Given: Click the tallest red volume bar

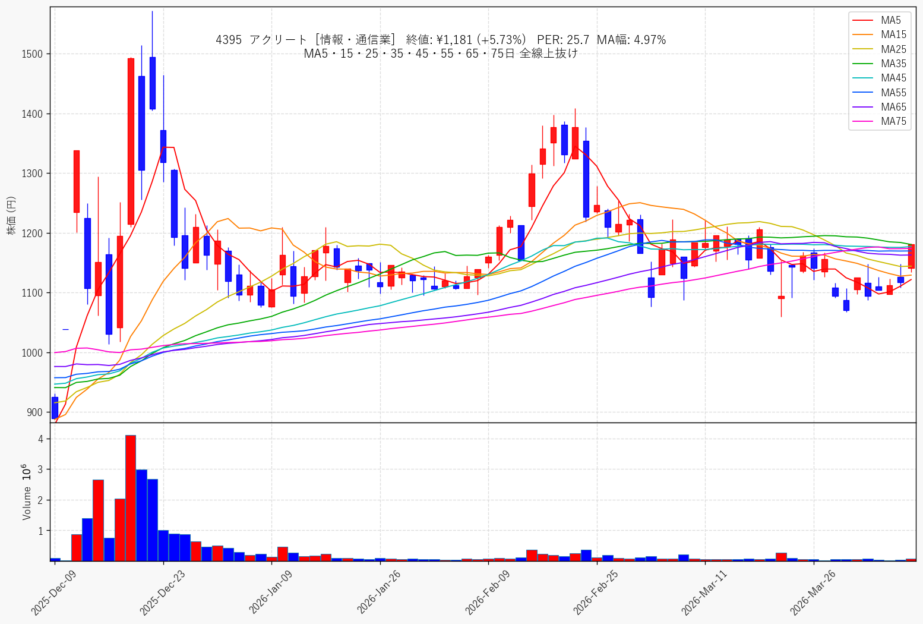Looking at the screenshot, I should coord(131,498).
